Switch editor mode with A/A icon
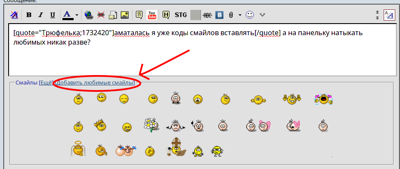 click(x=389, y=15)
